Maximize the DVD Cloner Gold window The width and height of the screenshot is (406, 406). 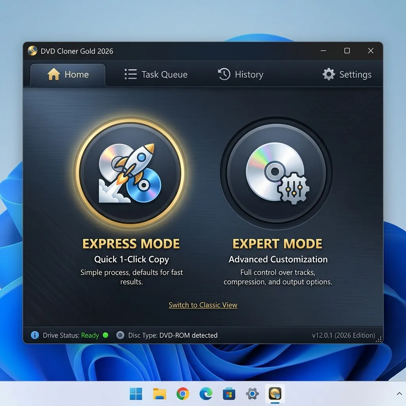tap(347, 51)
